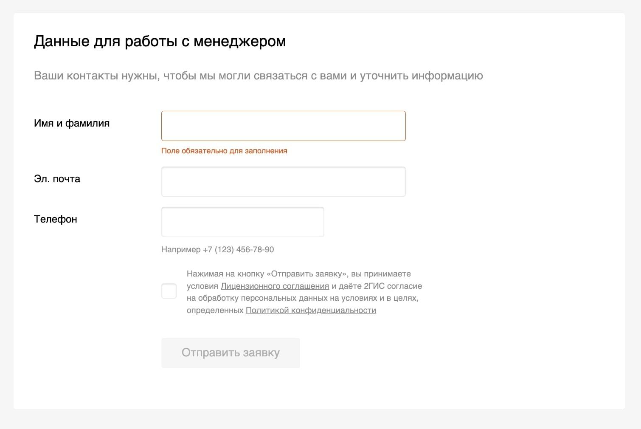The width and height of the screenshot is (641, 429).
Task: Click the Данные для работы с менеджером heading
Action: coord(160,41)
